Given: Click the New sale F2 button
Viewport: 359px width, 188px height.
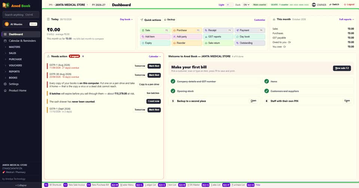Looking at the screenshot, I should tap(342, 68).
